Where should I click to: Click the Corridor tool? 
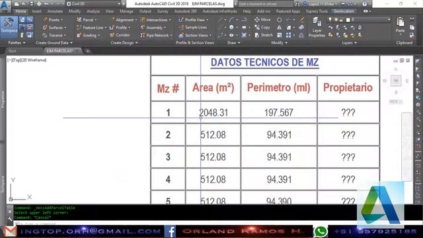pos(120,35)
